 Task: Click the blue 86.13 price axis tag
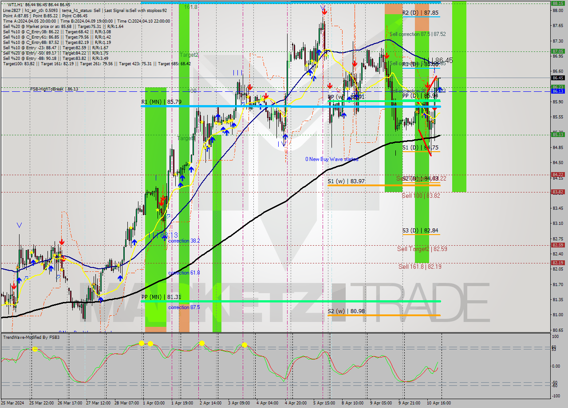click(x=558, y=91)
